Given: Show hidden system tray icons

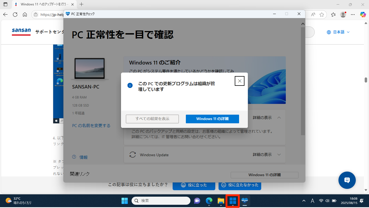Looking at the screenshot, I should point(304,201).
